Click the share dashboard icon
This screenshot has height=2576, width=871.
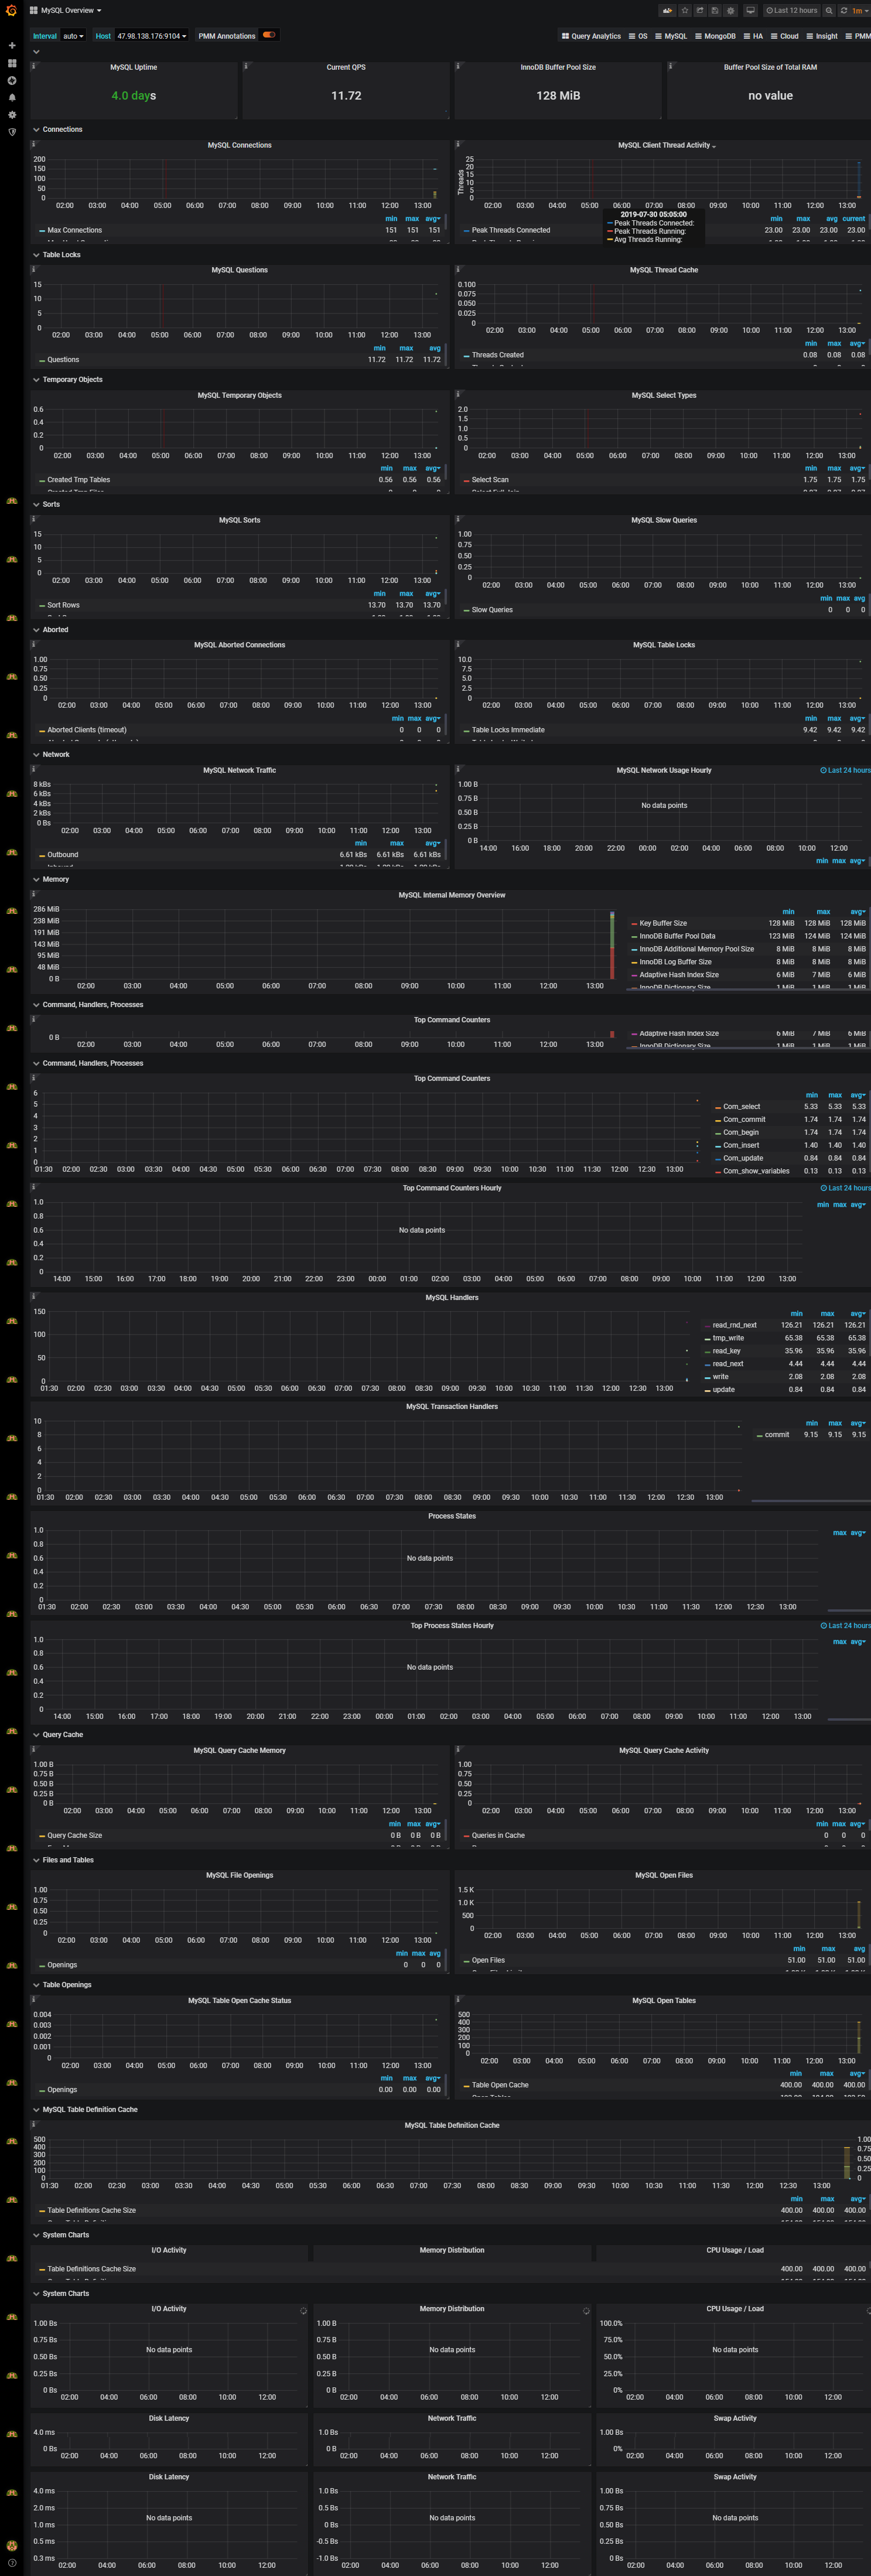(x=700, y=10)
